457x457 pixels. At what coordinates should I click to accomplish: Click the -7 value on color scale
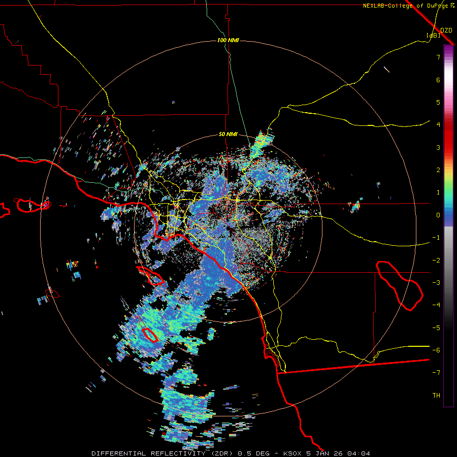(x=436, y=373)
